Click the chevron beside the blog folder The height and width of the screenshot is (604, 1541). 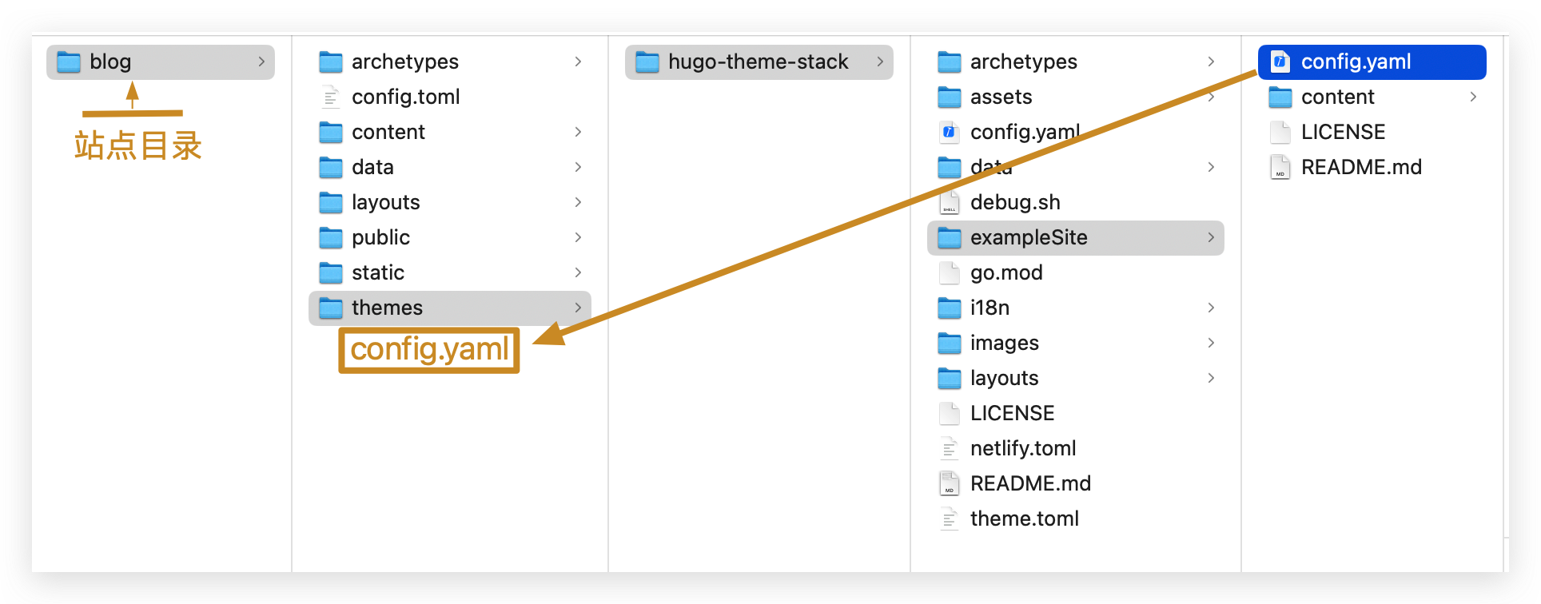(x=261, y=62)
